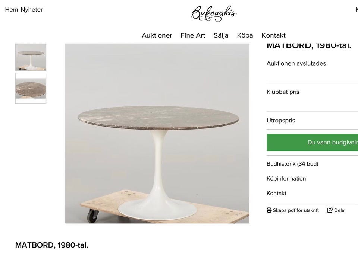This screenshot has width=358, height=255.
Task: Expand the Köpinformation section
Action: (286, 179)
